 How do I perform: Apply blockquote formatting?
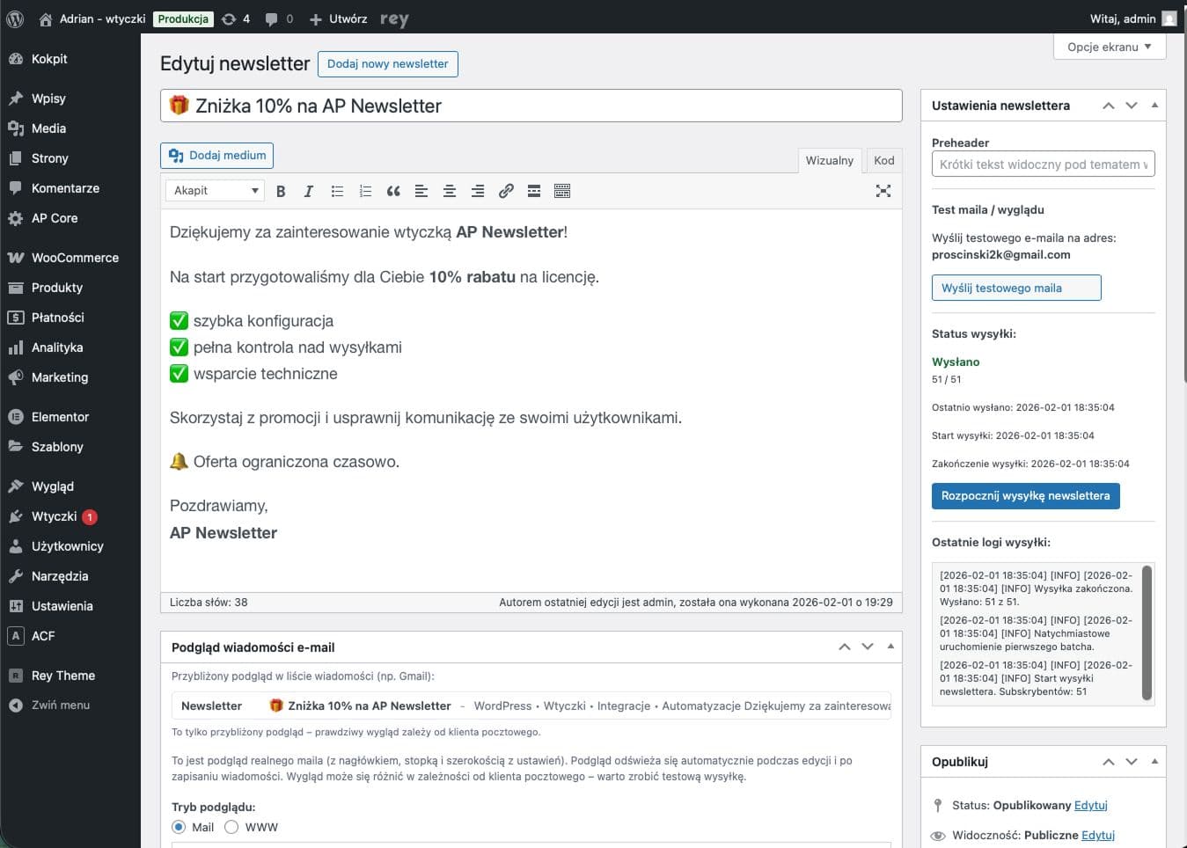coord(393,191)
